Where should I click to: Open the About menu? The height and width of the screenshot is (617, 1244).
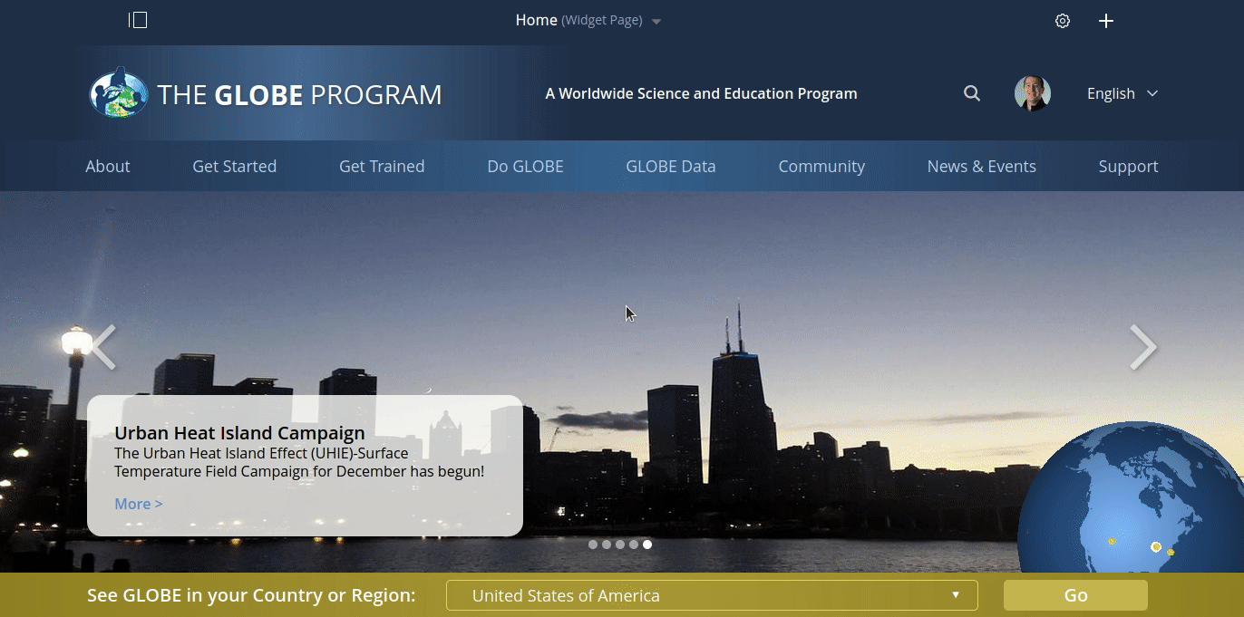click(108, 166)
